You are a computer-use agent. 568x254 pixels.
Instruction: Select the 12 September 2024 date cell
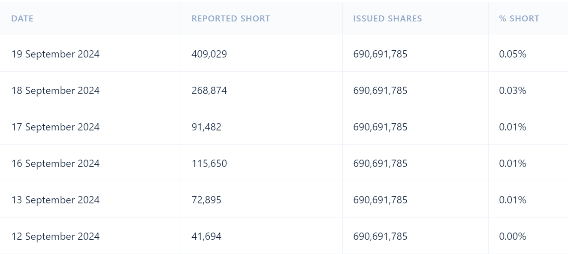coord(55,236)
